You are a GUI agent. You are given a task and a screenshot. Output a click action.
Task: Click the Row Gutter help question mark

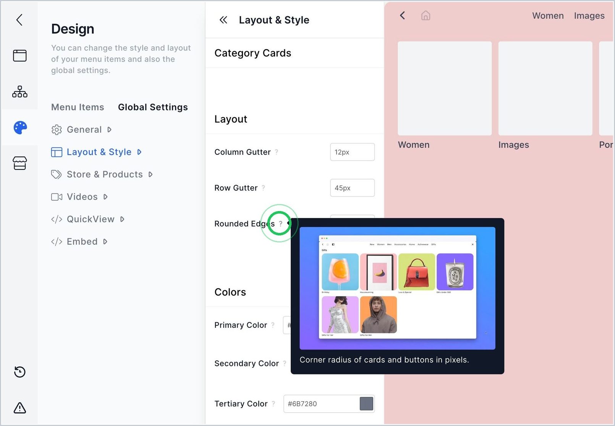263,188
